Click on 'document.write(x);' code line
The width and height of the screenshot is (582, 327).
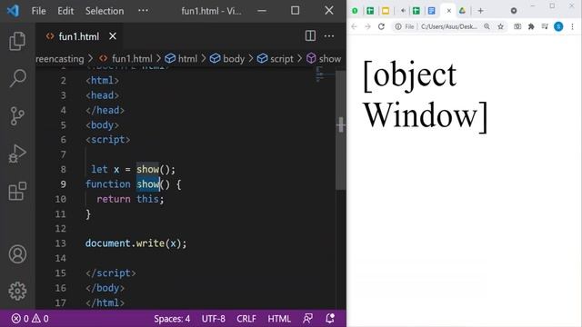point(135,243)
